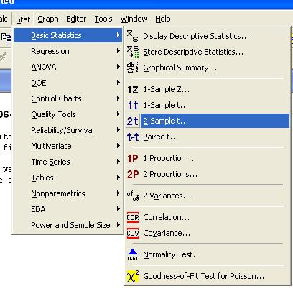Select DOE in Stat menu
Screen dimensions: 293x294
pos(68,83)
